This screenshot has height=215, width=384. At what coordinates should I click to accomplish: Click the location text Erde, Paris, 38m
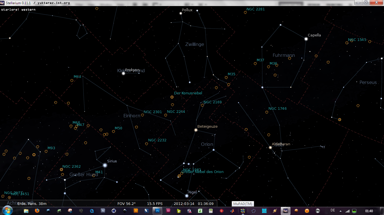tap(32, 204)
